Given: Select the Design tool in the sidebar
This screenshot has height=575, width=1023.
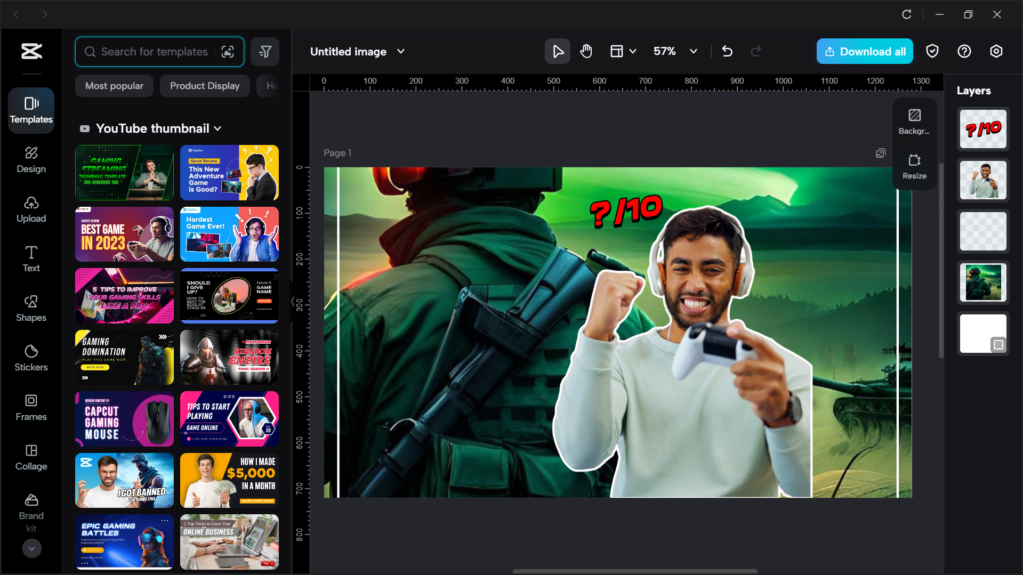Looking at the screenshot, I should [30, 160].
